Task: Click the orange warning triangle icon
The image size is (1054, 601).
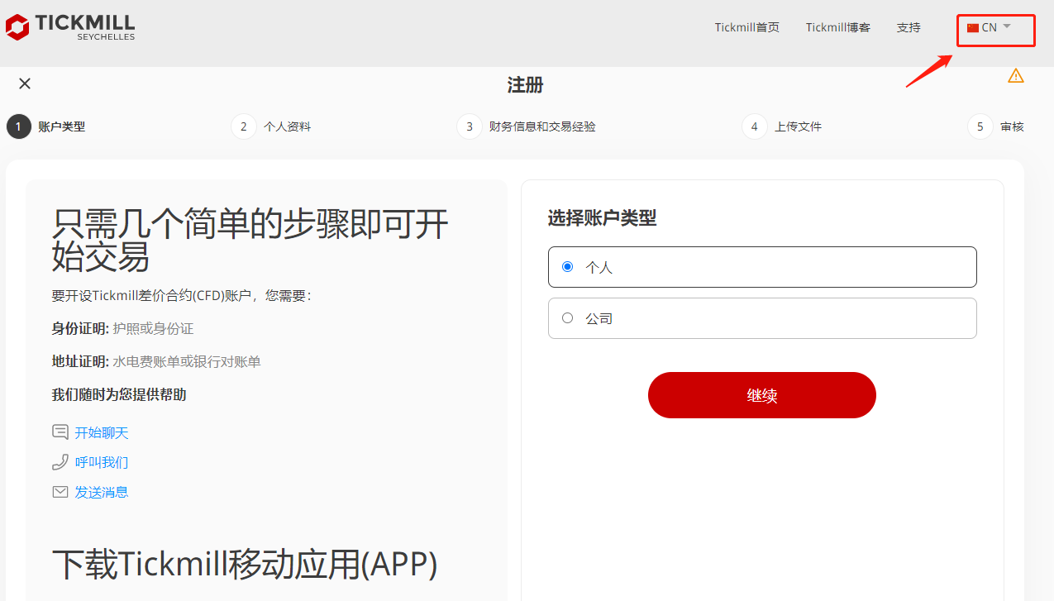Action: coord(1016,76)
